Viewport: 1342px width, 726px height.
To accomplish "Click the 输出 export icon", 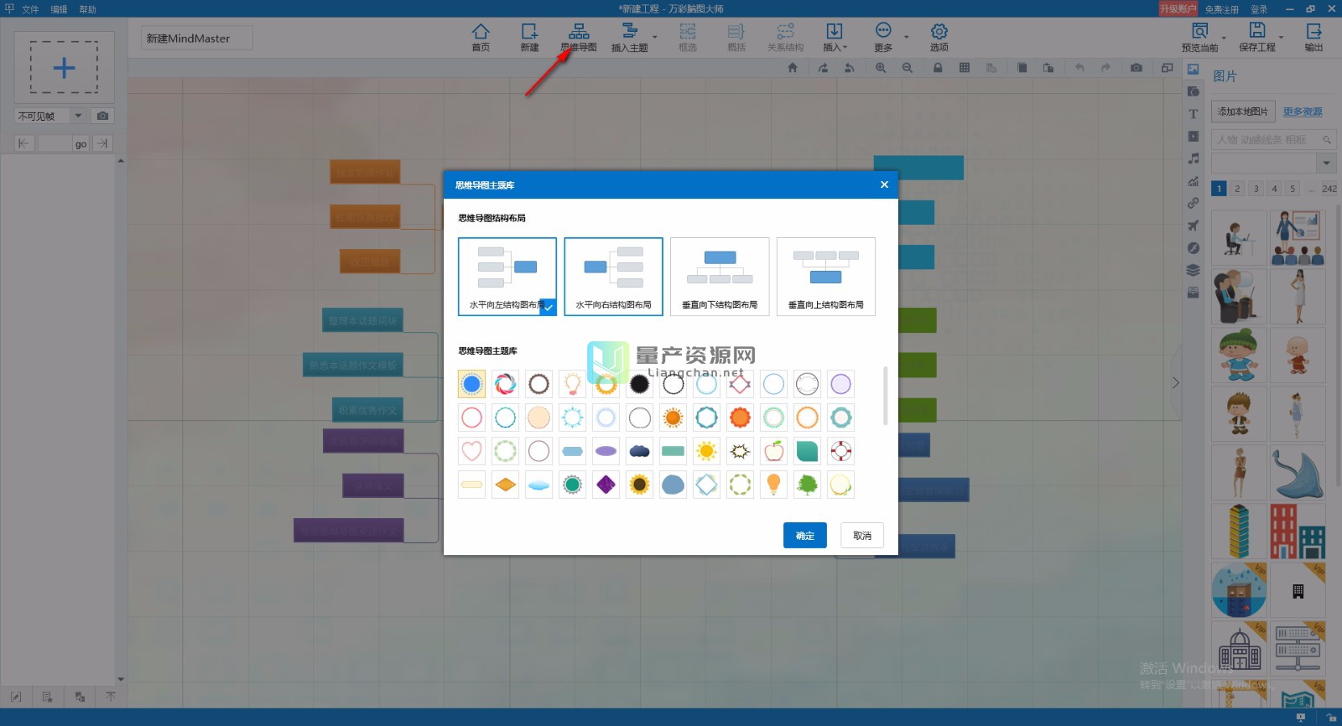I will pos(1313,37).
